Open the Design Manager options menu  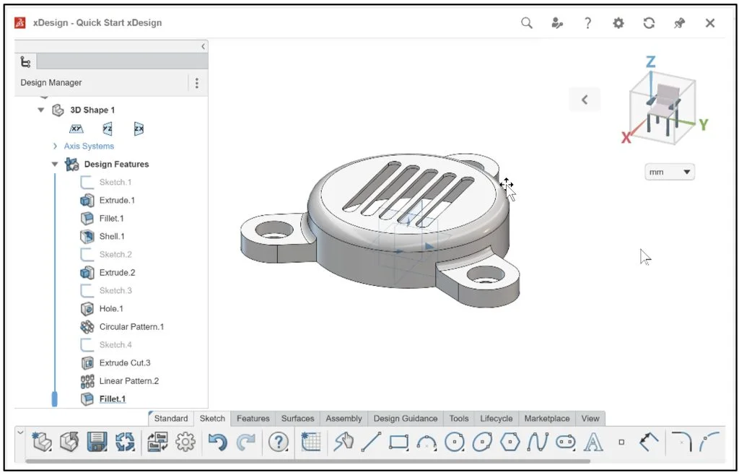pyautogui.click(x=196, y=83)
